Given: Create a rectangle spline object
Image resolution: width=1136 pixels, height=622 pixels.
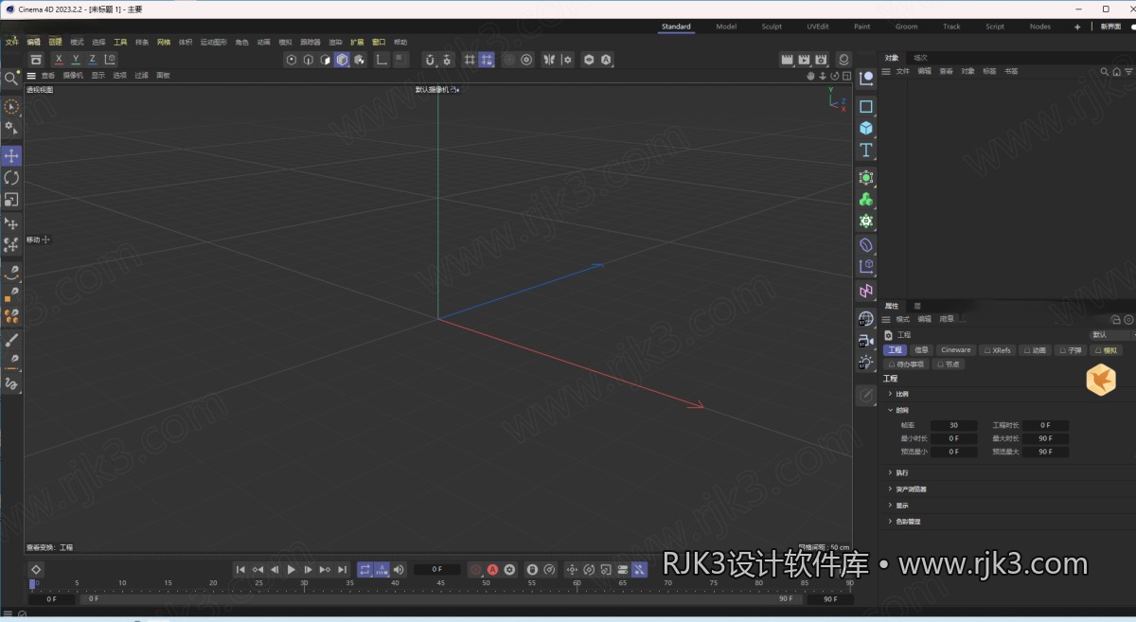Looking at the screenshot, I should point(865,106).
